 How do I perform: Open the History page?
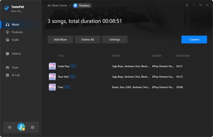pos(16,54)
